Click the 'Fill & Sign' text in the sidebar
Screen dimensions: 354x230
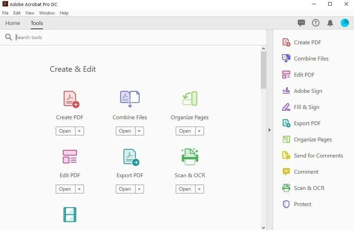(307, 107)
